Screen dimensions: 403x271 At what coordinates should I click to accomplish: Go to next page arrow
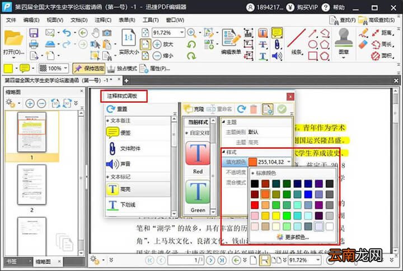tap(210, 260)
